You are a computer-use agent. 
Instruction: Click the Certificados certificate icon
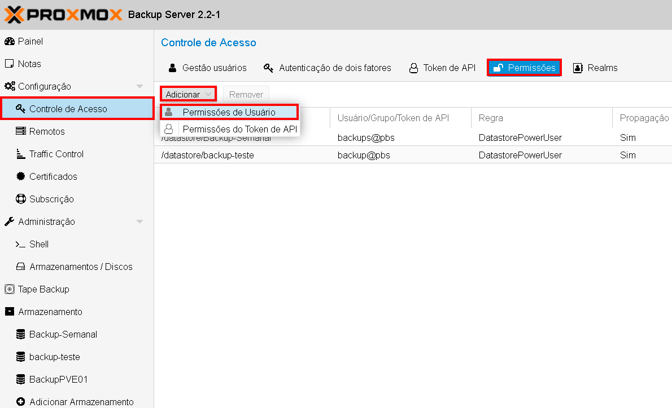tap(20, 176)
